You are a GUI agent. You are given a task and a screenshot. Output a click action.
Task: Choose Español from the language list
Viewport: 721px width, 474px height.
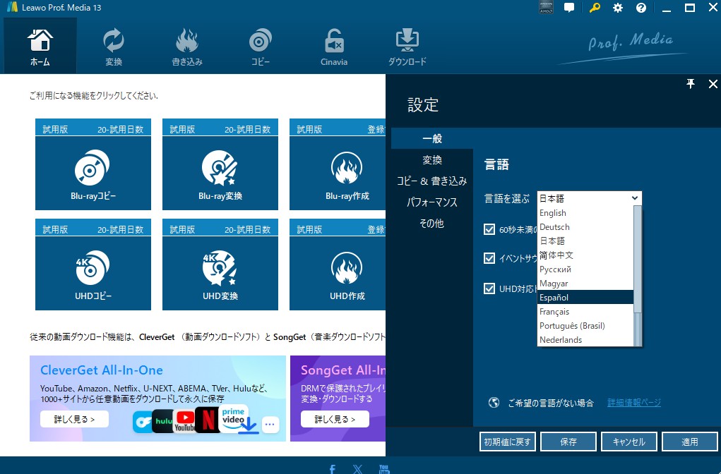(585, 297)
